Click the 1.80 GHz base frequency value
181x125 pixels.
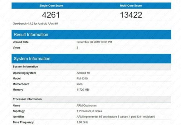pyautogui.click(x=82, y=122)
